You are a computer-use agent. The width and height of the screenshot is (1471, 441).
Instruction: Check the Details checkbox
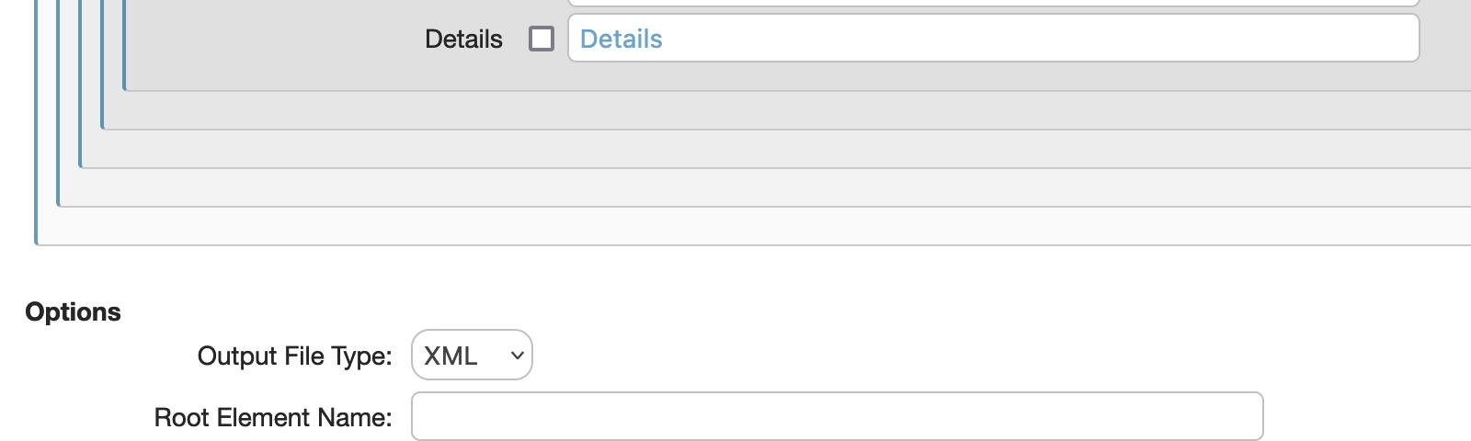pyautogui.click(x=542, y=39)
